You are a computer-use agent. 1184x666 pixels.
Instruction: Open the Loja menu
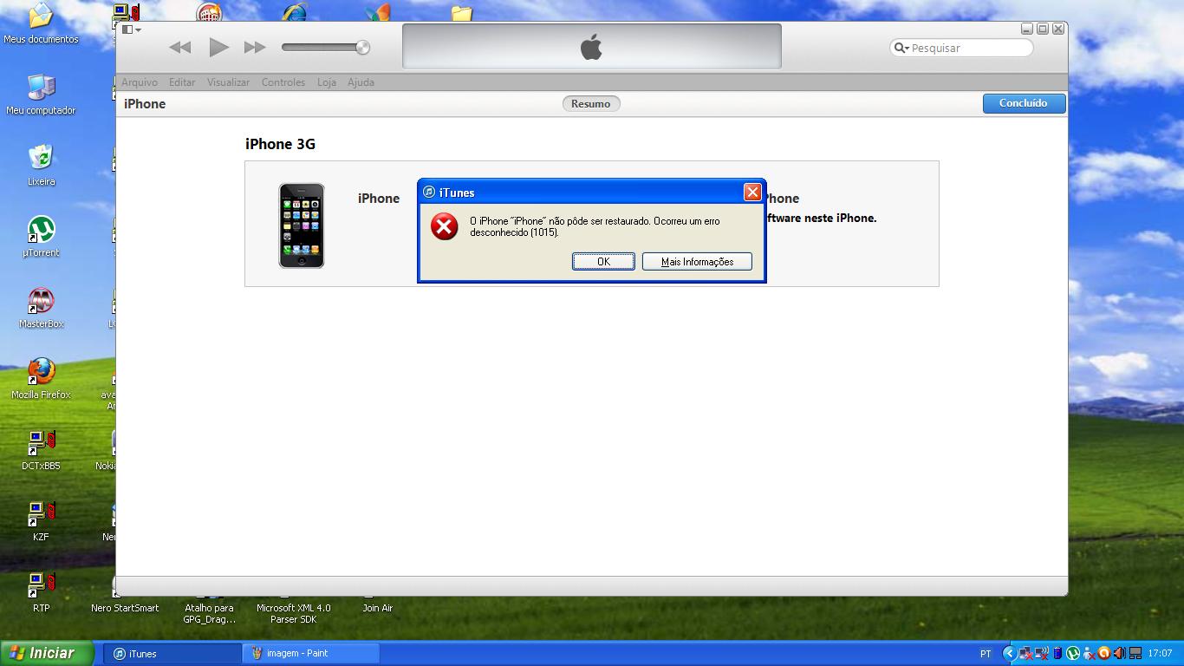327,82
